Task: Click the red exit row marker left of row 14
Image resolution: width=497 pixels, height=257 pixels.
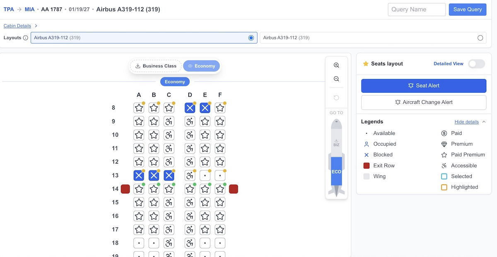Action: pyautogui.click(x=125, y=189)
